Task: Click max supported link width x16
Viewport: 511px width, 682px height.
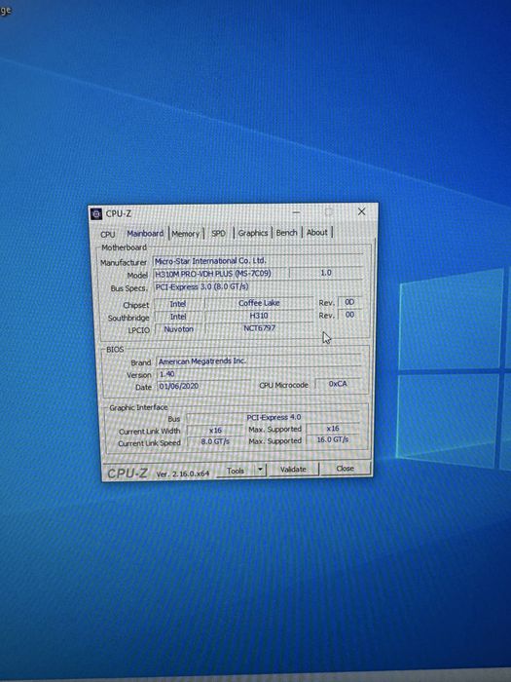Action: (x=333, y=429)
